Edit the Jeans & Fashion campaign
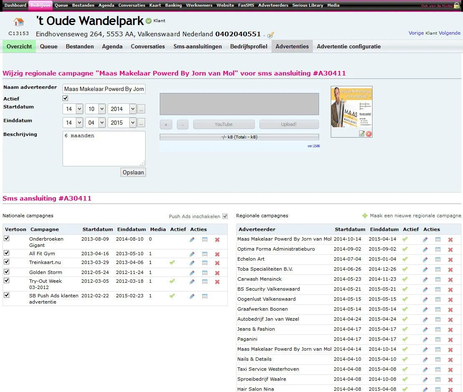Image resolution: width=463 pixels, height=392 pixels. (x=425, y=330)
